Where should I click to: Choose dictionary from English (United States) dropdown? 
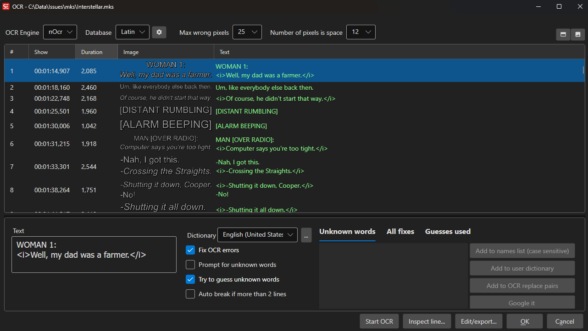(257, 235)
